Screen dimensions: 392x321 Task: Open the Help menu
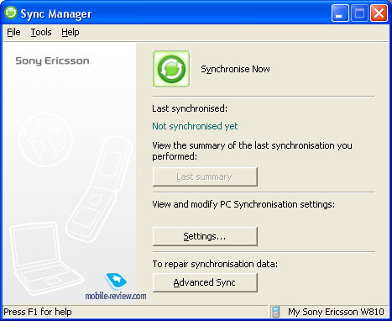71,32
